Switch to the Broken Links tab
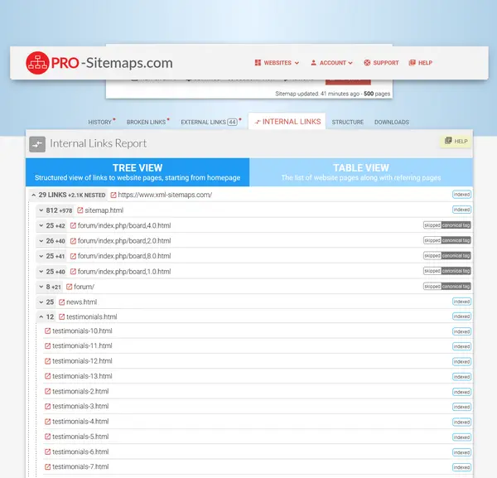497x478 pixels. [147, 123]
